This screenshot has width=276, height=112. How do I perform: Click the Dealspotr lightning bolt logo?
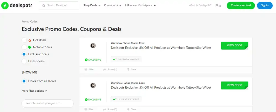click(5, 5)
